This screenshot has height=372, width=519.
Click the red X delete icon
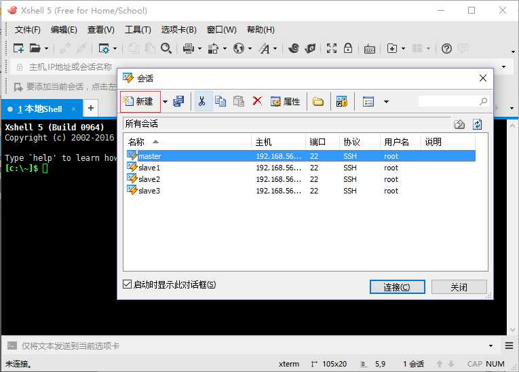[x=257, y=101]
